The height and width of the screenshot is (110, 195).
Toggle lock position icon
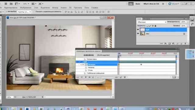coord(153,26)
